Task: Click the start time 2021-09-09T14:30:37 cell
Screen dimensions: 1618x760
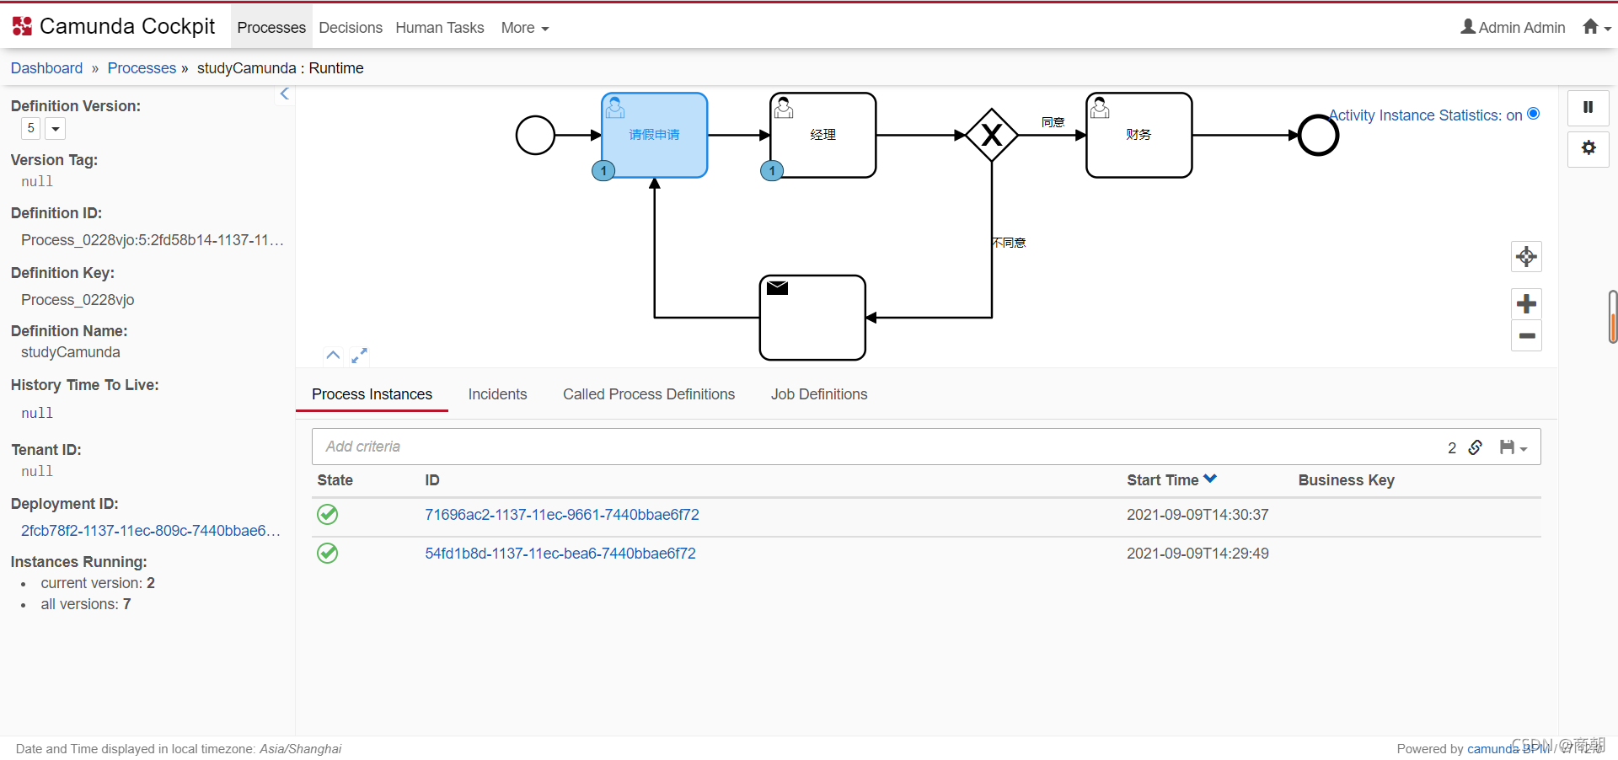Action: pos(1197,515)
